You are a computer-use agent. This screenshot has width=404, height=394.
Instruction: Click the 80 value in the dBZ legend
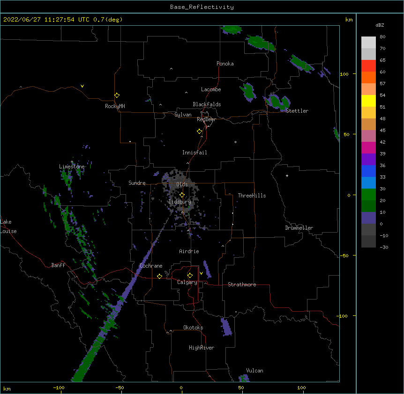click(x=382, y=37)
